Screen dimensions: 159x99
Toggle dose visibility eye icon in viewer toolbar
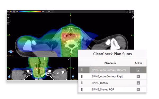8,12
